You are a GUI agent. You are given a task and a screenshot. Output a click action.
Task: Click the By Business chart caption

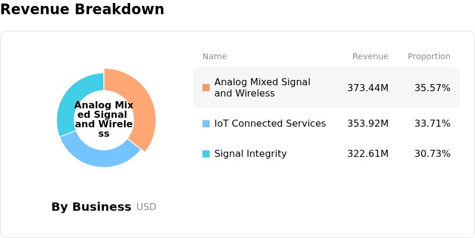(91, 207)
